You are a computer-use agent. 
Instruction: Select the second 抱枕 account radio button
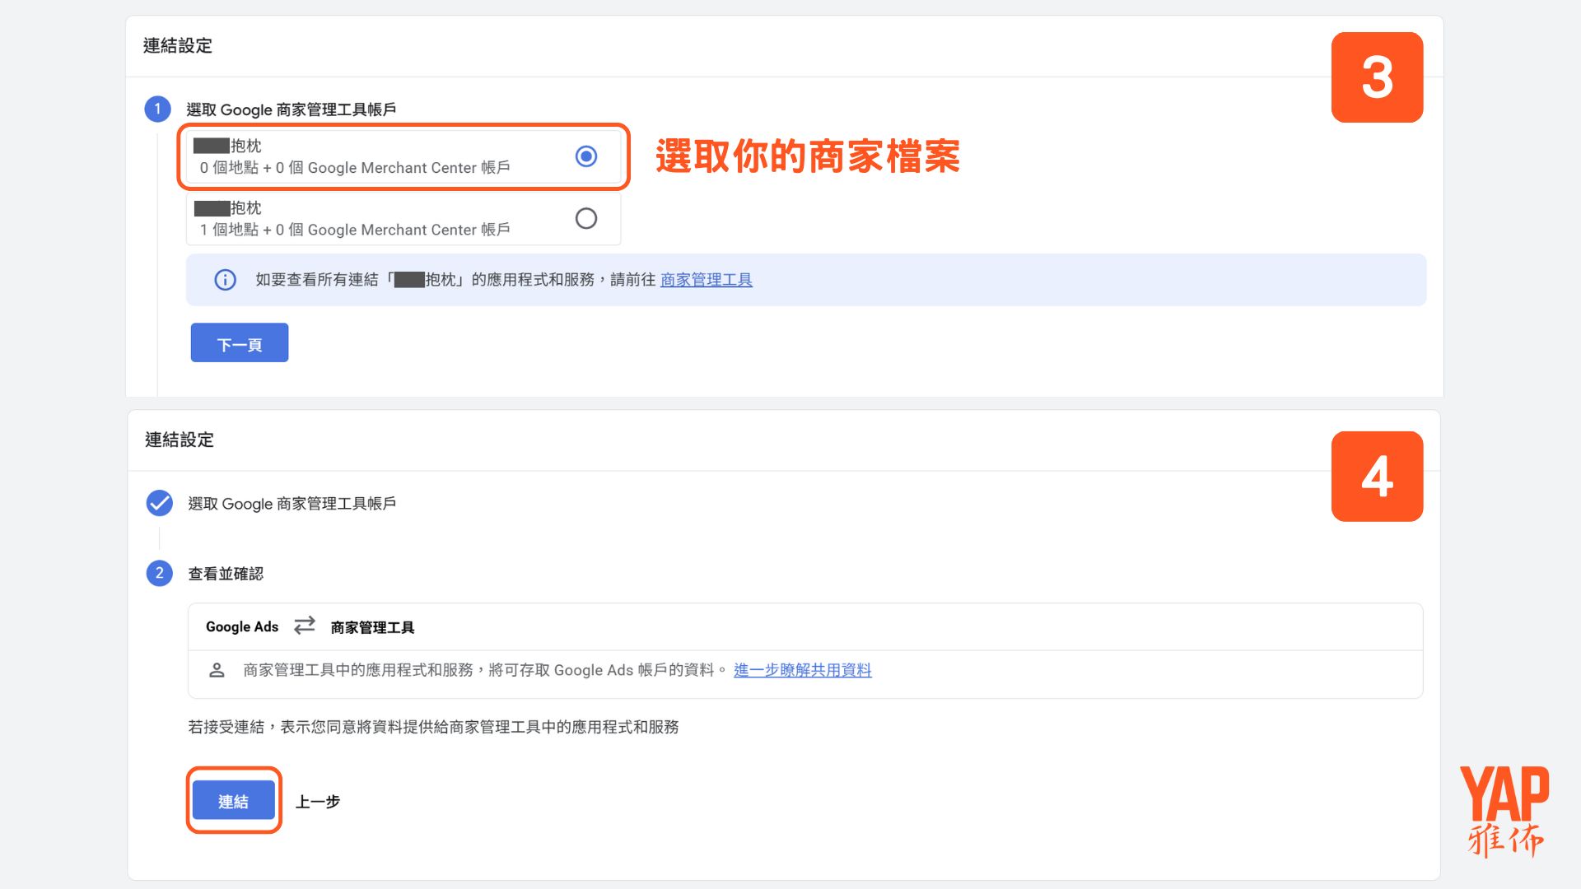click(x=585, y=218)
